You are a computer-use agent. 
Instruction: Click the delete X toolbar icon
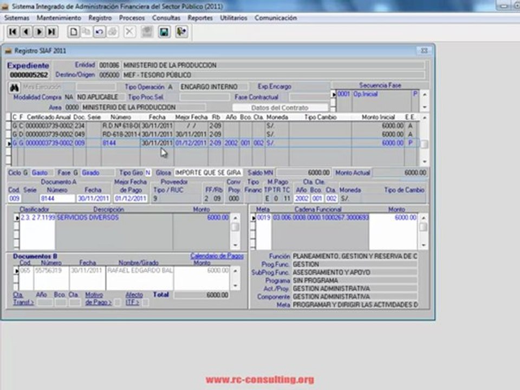[129, 32]
